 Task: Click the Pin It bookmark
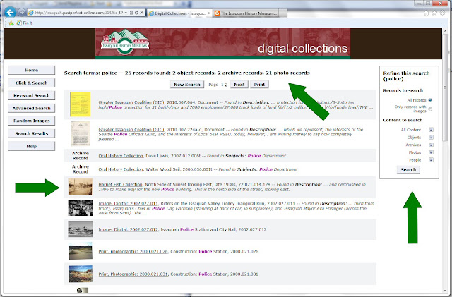click(x=24, y=23)
